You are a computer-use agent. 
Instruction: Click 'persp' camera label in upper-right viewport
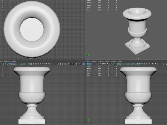137,58
